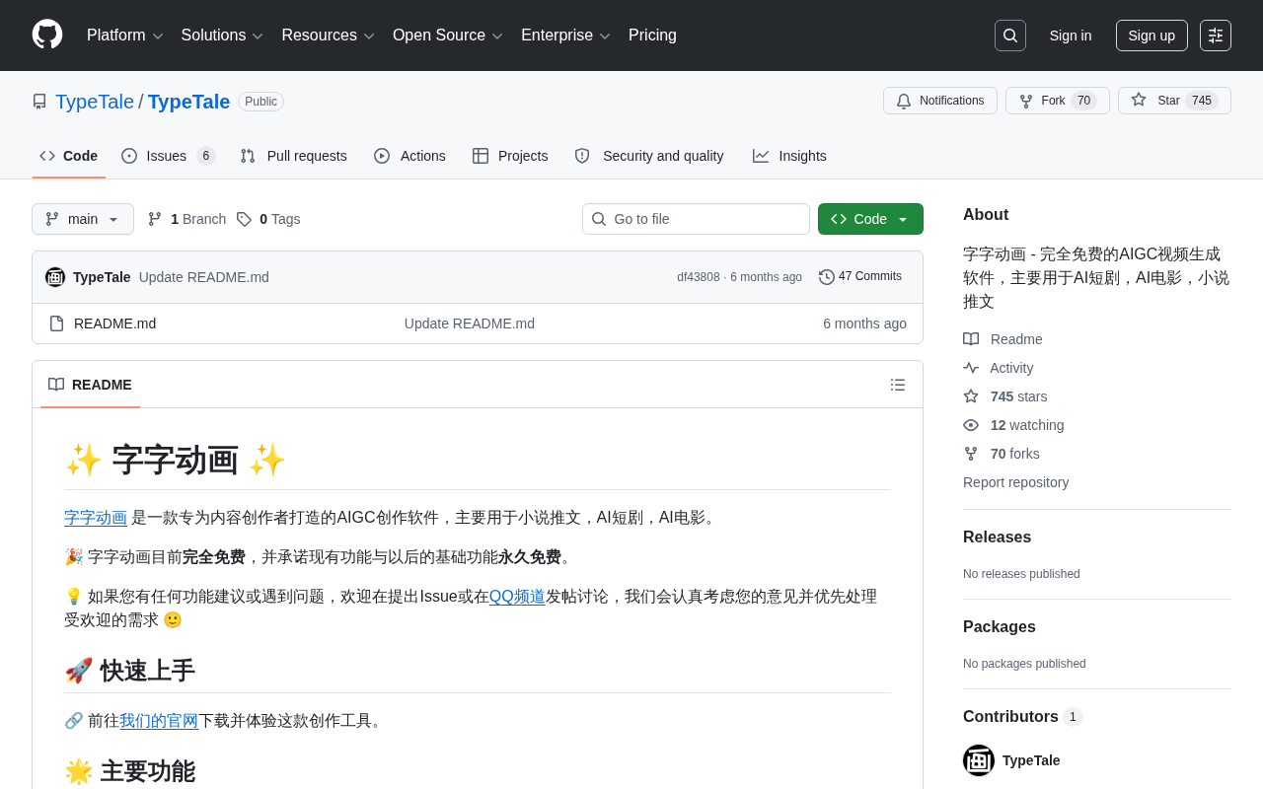Switch to the Insights tab
This screenshot has width=1263, height=789.
[x=789, y=156]
